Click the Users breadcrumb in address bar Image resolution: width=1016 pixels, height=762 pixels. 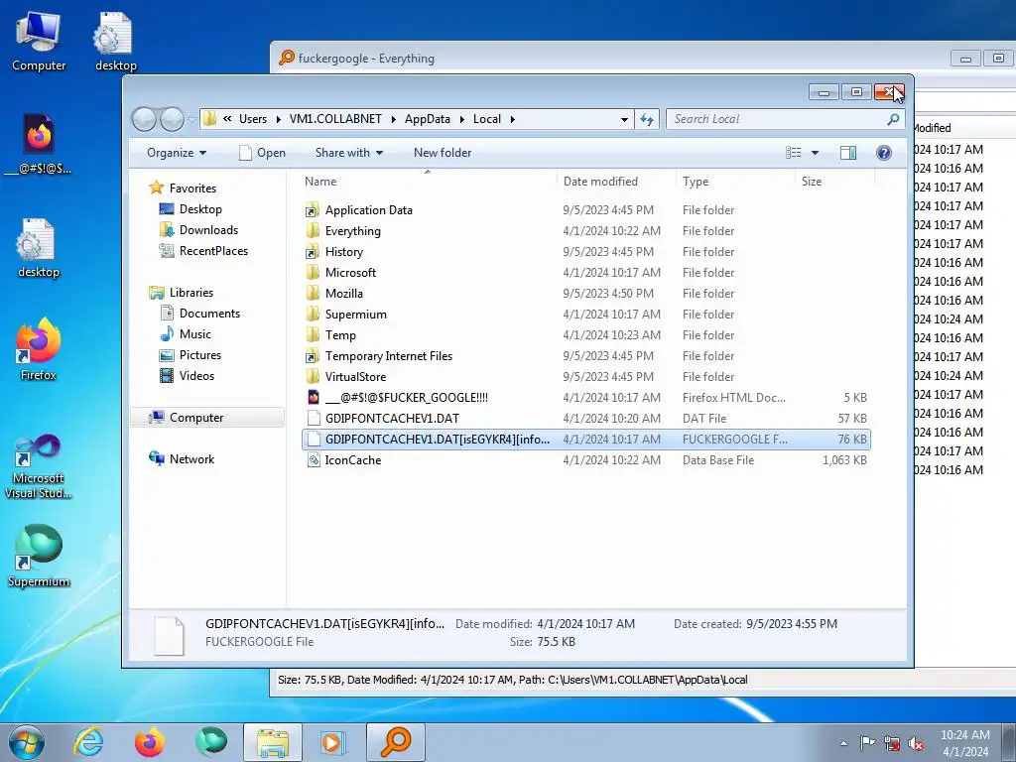click(x=253, y=119)
